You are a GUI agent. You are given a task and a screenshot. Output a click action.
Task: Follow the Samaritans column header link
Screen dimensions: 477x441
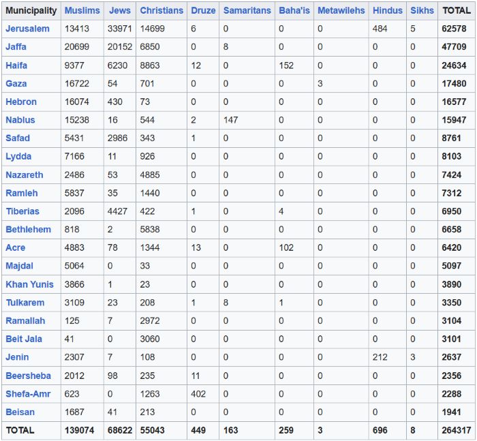click(x=247, y=10)
